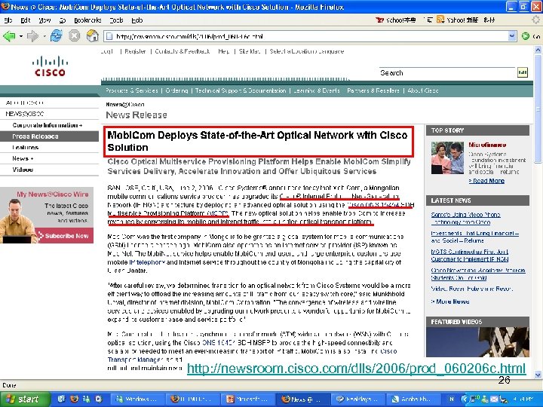Click Learning & Events in the navigation bar
The image size is (543, 407).
coord(317,90)
